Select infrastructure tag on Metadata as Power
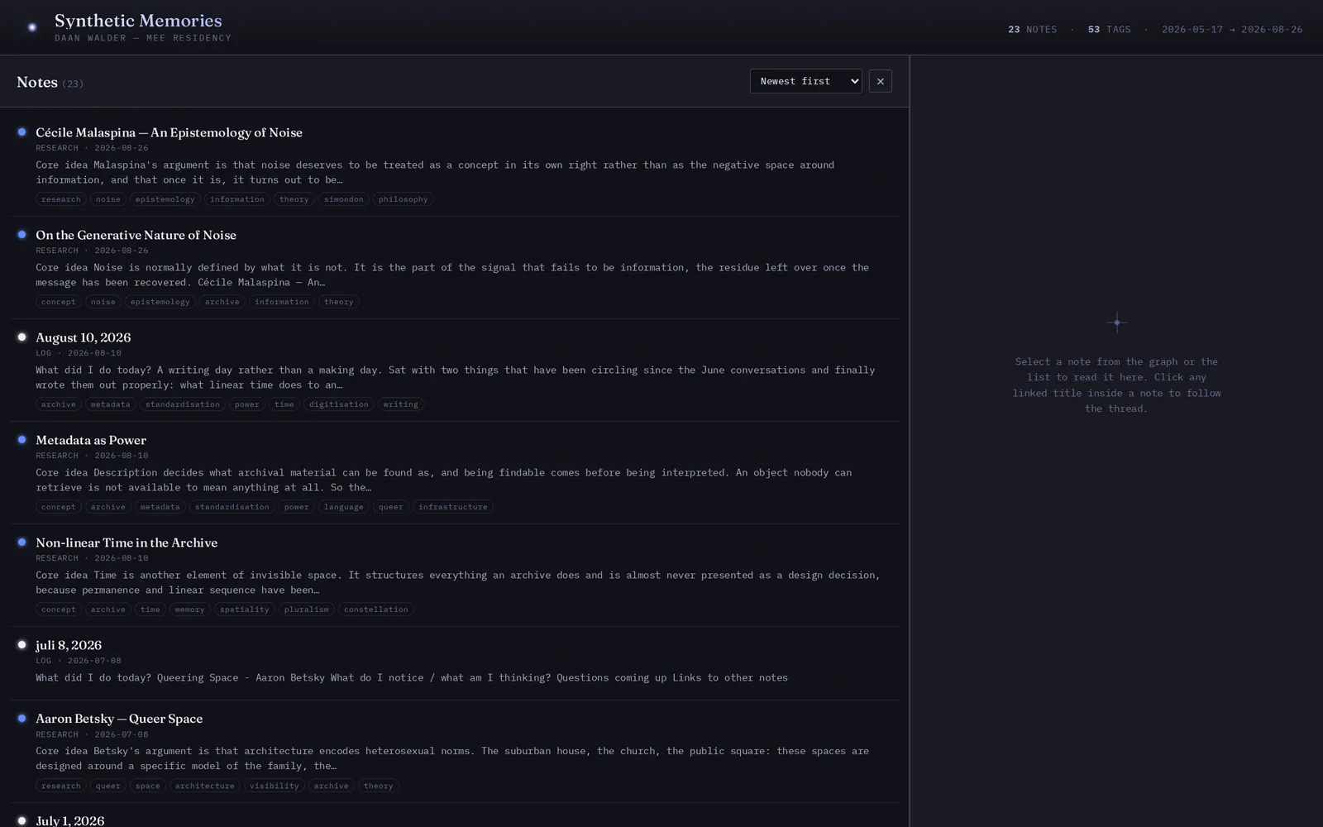 pos(452,507)
